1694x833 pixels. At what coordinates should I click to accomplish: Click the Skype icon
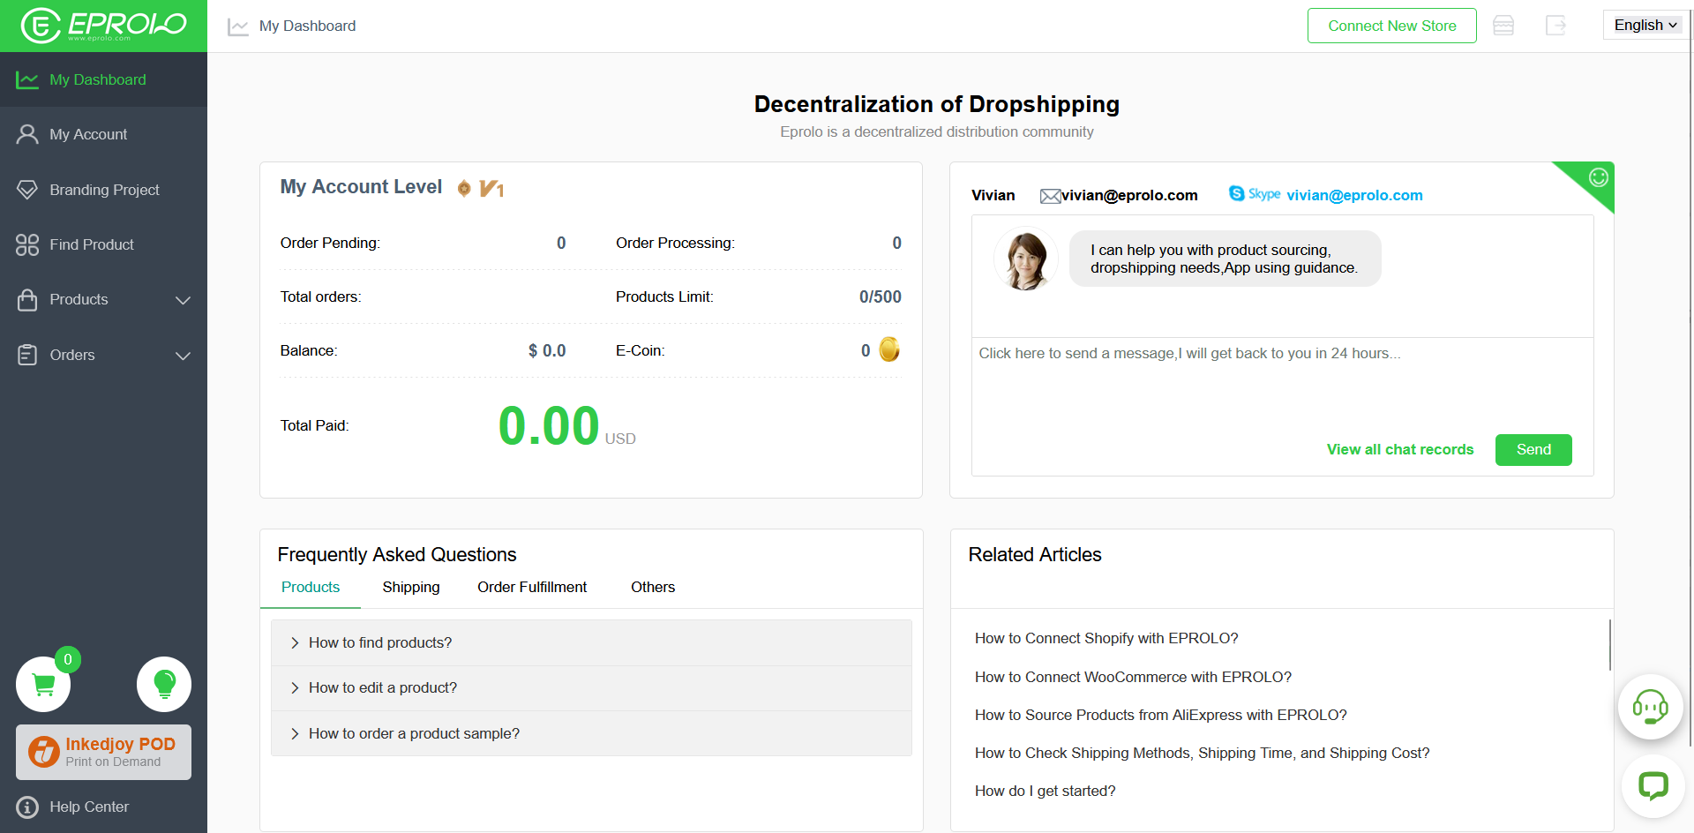(1254, 193)
